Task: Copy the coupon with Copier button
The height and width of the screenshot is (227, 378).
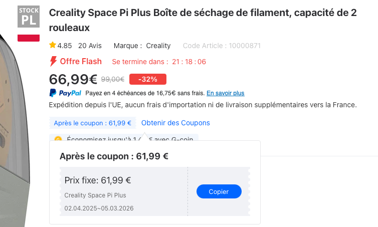Action: [219, 191]
